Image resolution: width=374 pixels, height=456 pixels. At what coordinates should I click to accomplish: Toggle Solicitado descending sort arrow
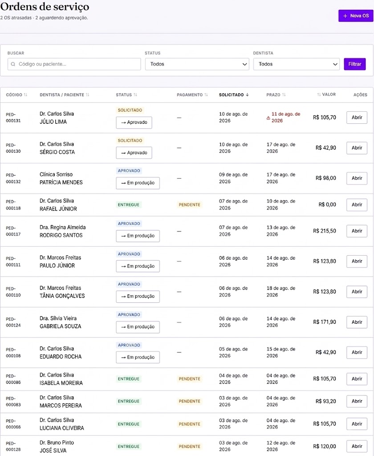pyautogui.click(x=247, y=95)
